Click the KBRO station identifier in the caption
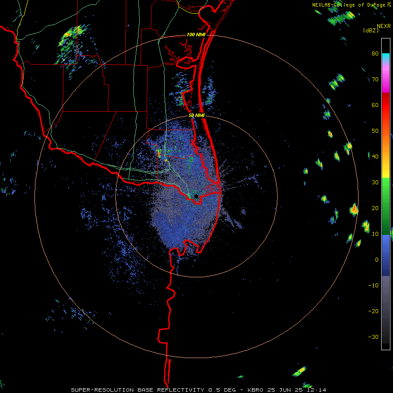Image resolution: width=393 pixels, height=393 pixels. (x=255, y=390)
